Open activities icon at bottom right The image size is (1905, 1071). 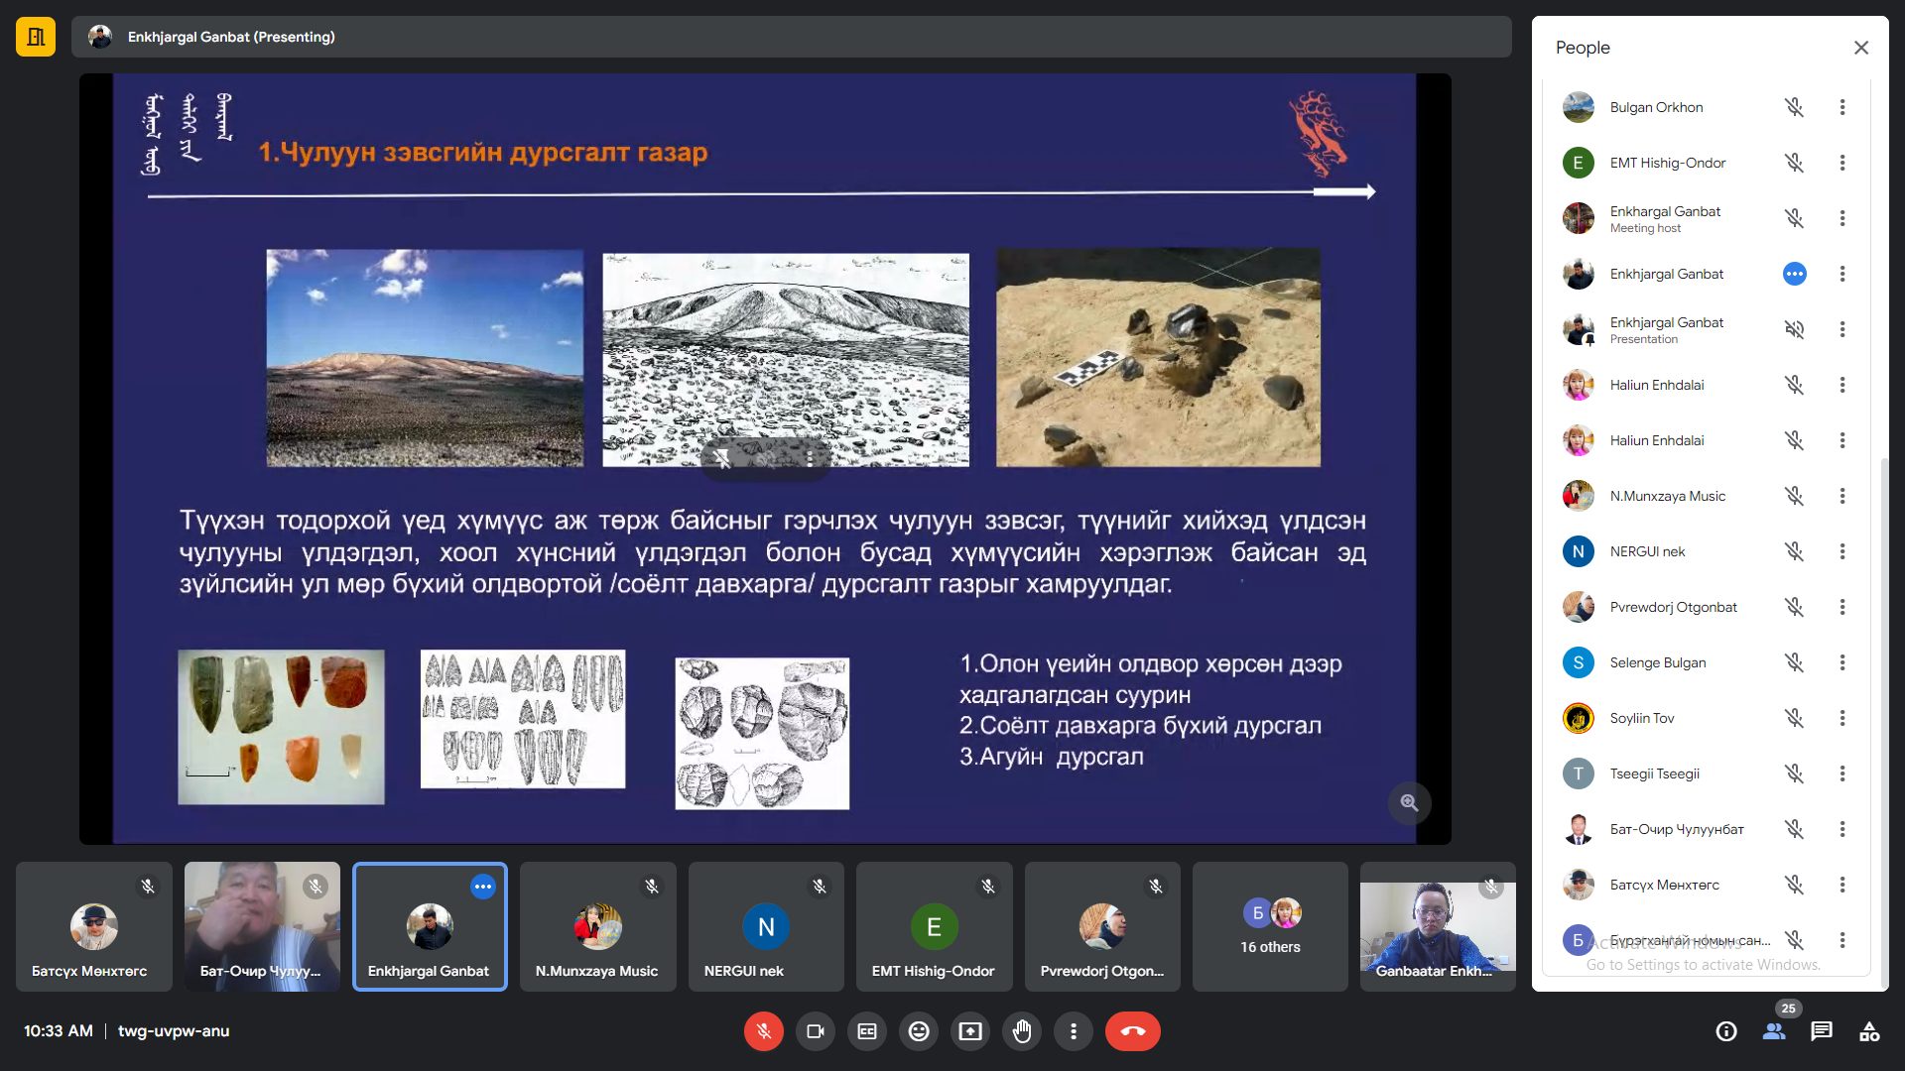coord(1869,1031)
